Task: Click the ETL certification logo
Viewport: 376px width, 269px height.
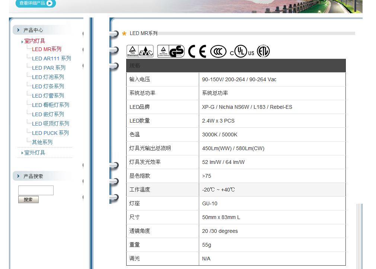Action: click(264, 51)
